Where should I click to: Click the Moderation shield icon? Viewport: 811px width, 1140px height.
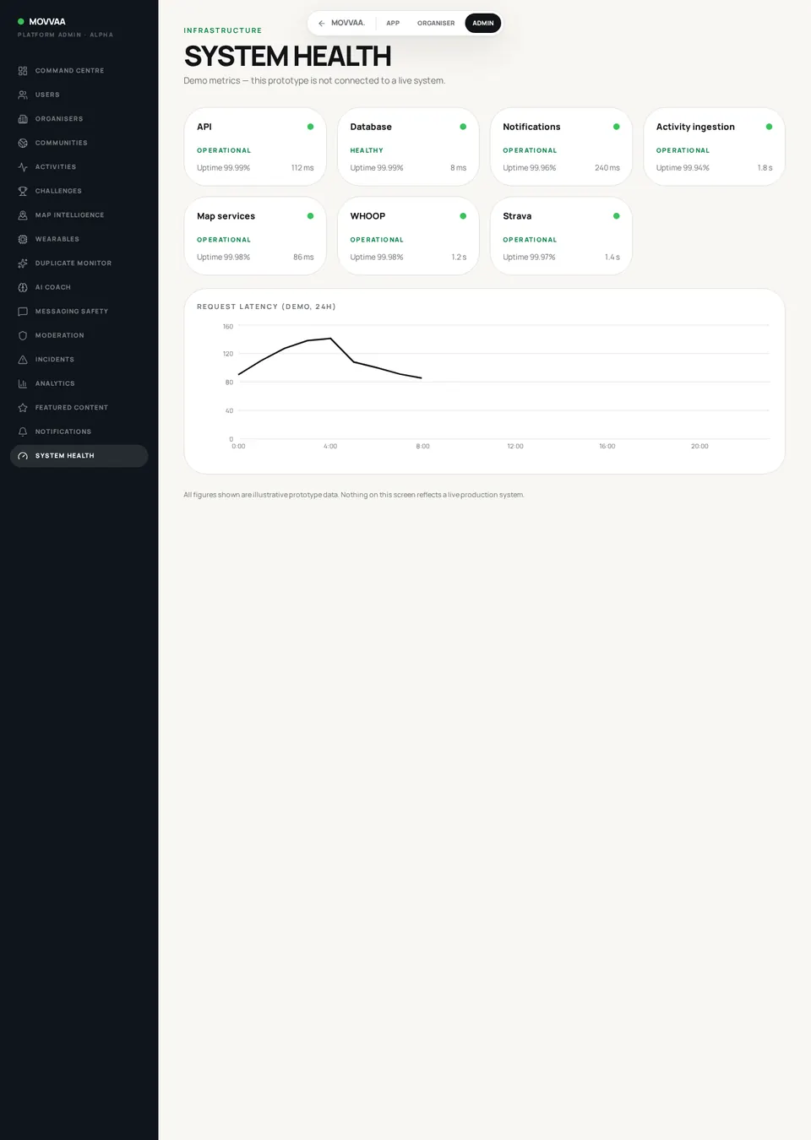tap(23, 335)
